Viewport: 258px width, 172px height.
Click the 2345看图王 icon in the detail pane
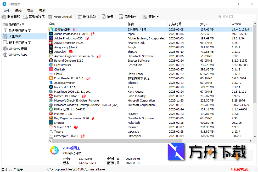[54, 150]
